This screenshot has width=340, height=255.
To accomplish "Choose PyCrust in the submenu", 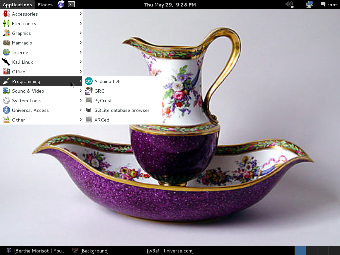I will point(123,101).
